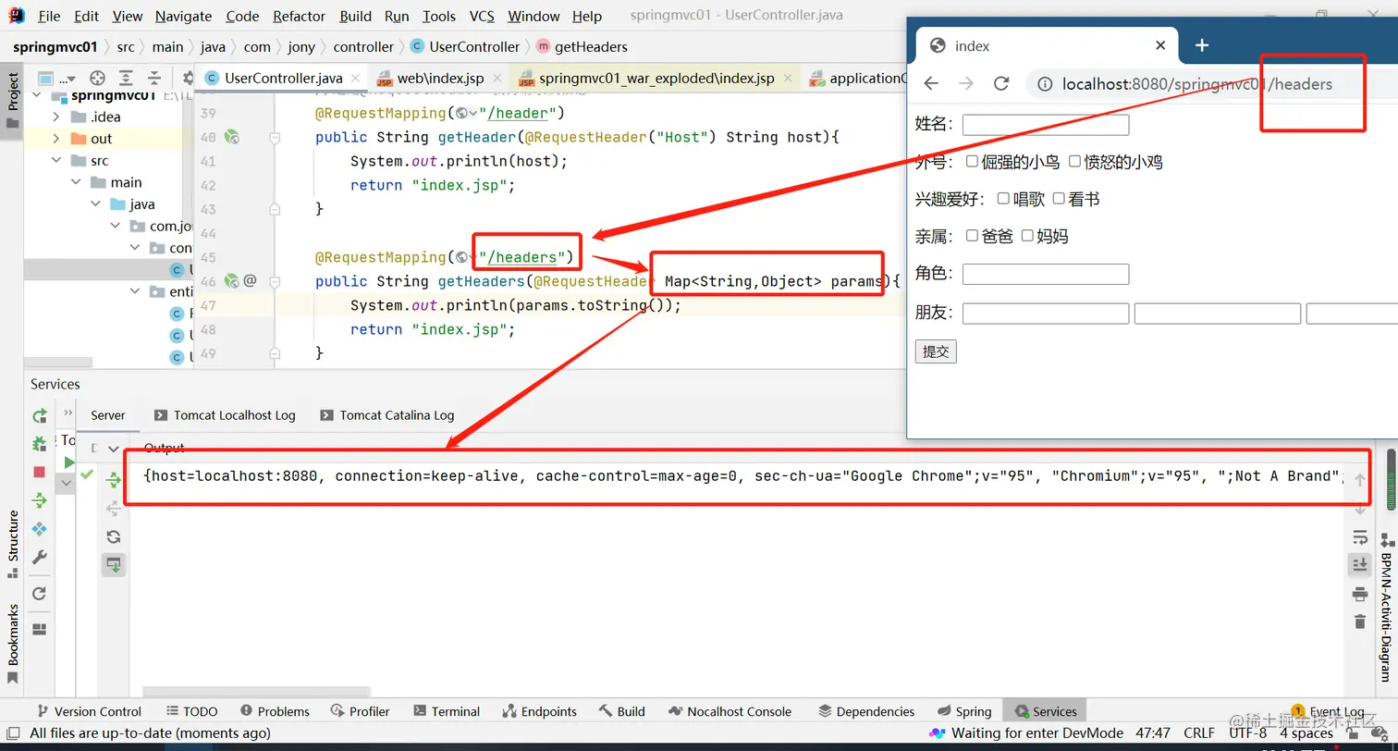
Task: Click the line 40 request mapping gutter icon
Action: coord(232,137)
